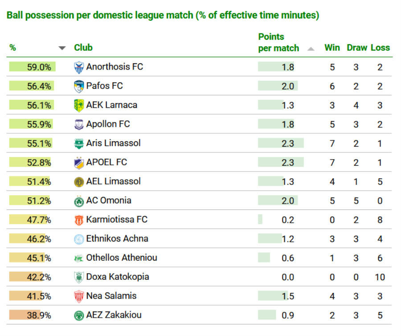
Task: Click the Draw column header
Action: pos(357,48)
